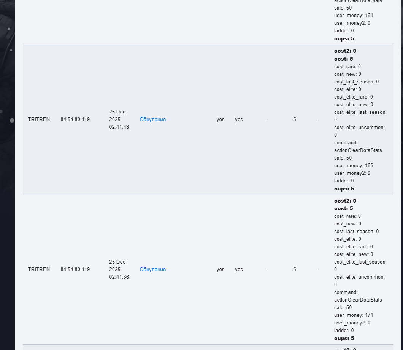
Task: Click the first yes cell in the 02:41:43 row
Action: [x=221, y=120]
